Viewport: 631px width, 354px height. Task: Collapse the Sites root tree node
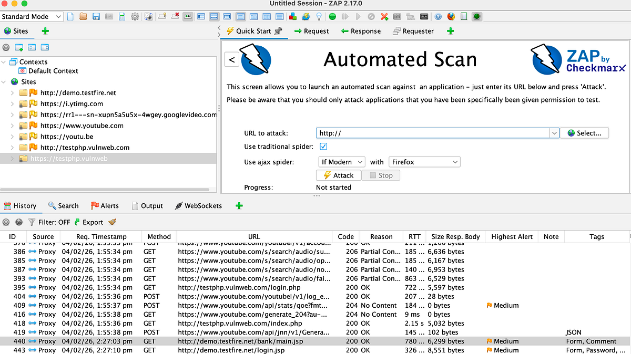4,82
